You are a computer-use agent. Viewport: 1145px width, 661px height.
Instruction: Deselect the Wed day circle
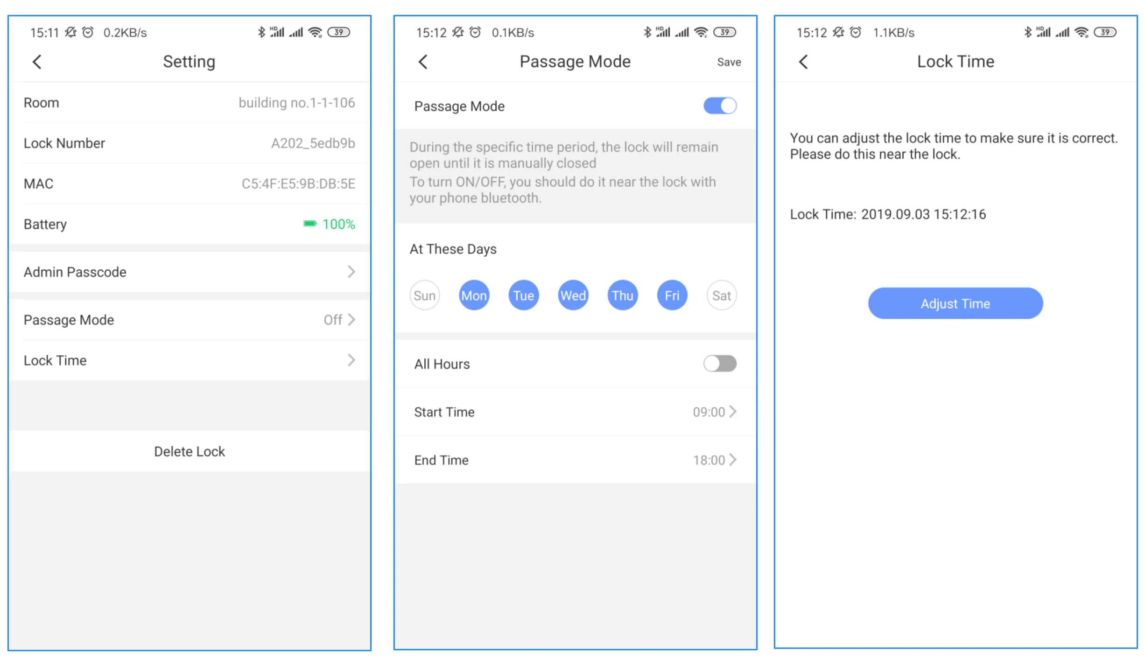coord(573,295)
